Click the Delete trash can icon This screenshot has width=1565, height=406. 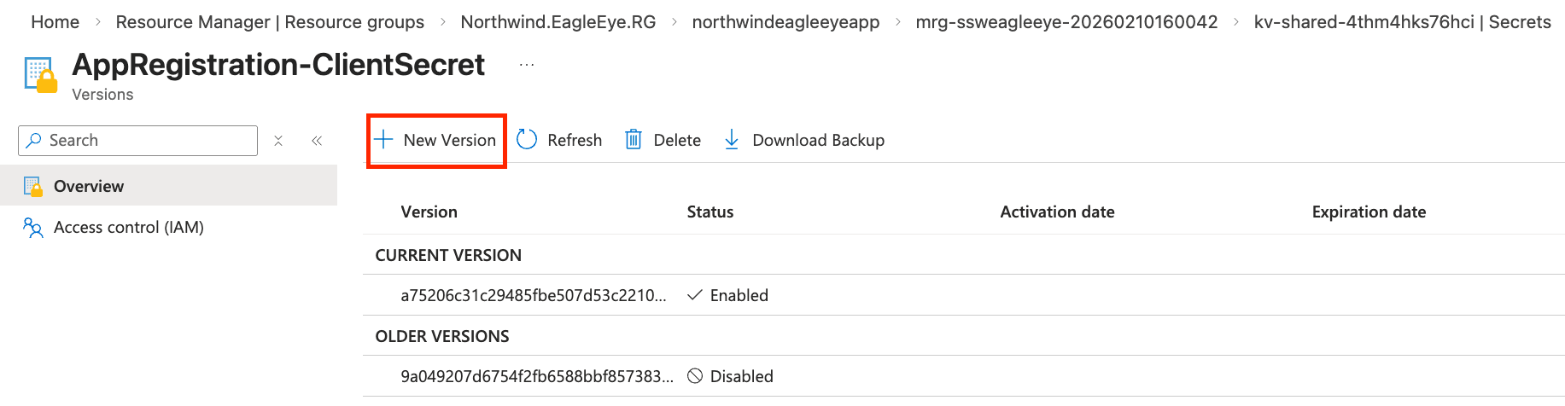(633, 140)
